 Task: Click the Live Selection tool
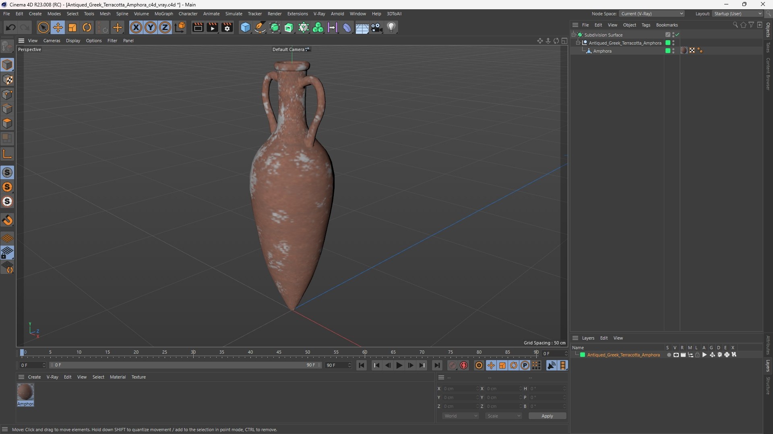point(43,27)
